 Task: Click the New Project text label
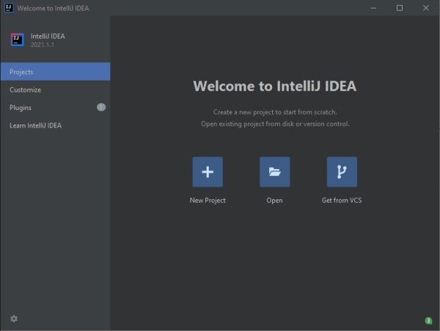click(x=208, y=201)
